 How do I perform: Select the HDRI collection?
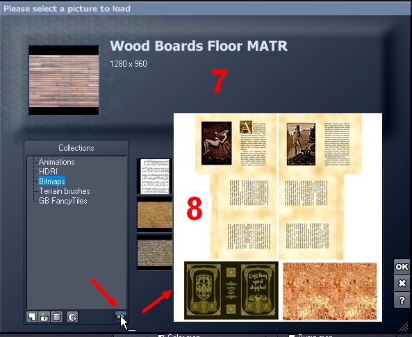coord(48,172)
